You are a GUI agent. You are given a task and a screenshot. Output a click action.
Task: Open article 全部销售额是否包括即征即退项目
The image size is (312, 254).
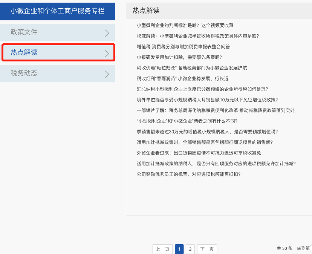pyautogui.click(x=205, y=142)
